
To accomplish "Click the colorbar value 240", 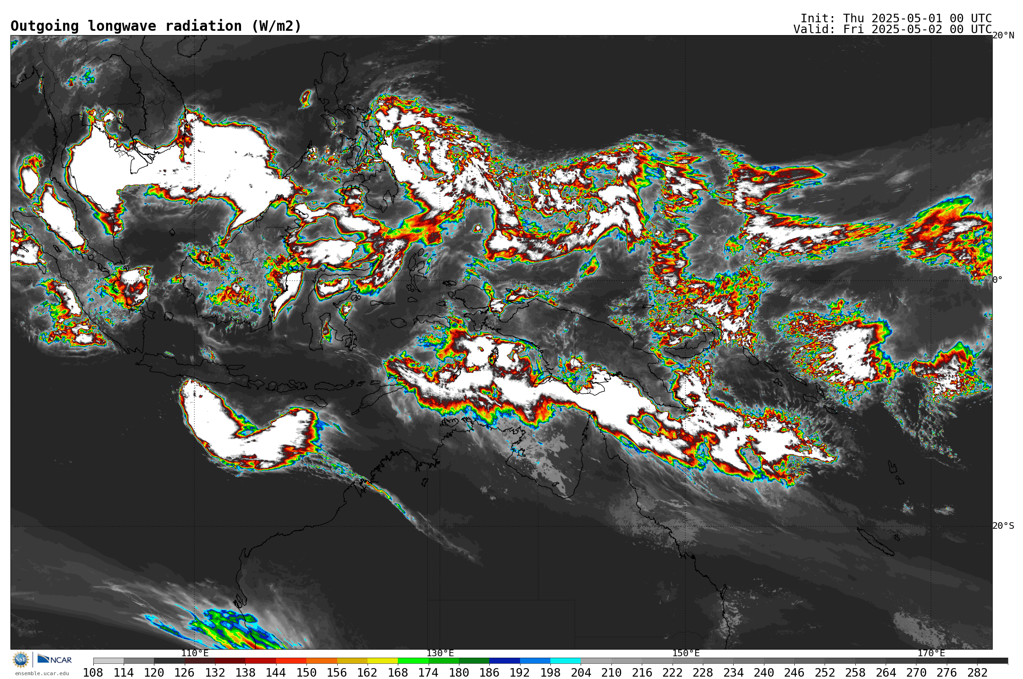I will coord(764,673).
